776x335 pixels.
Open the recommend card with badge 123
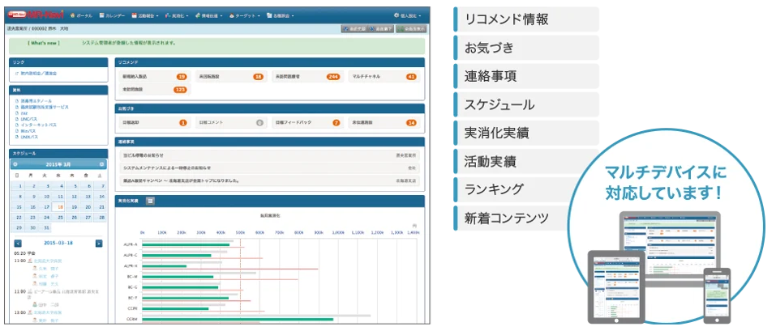154,90
